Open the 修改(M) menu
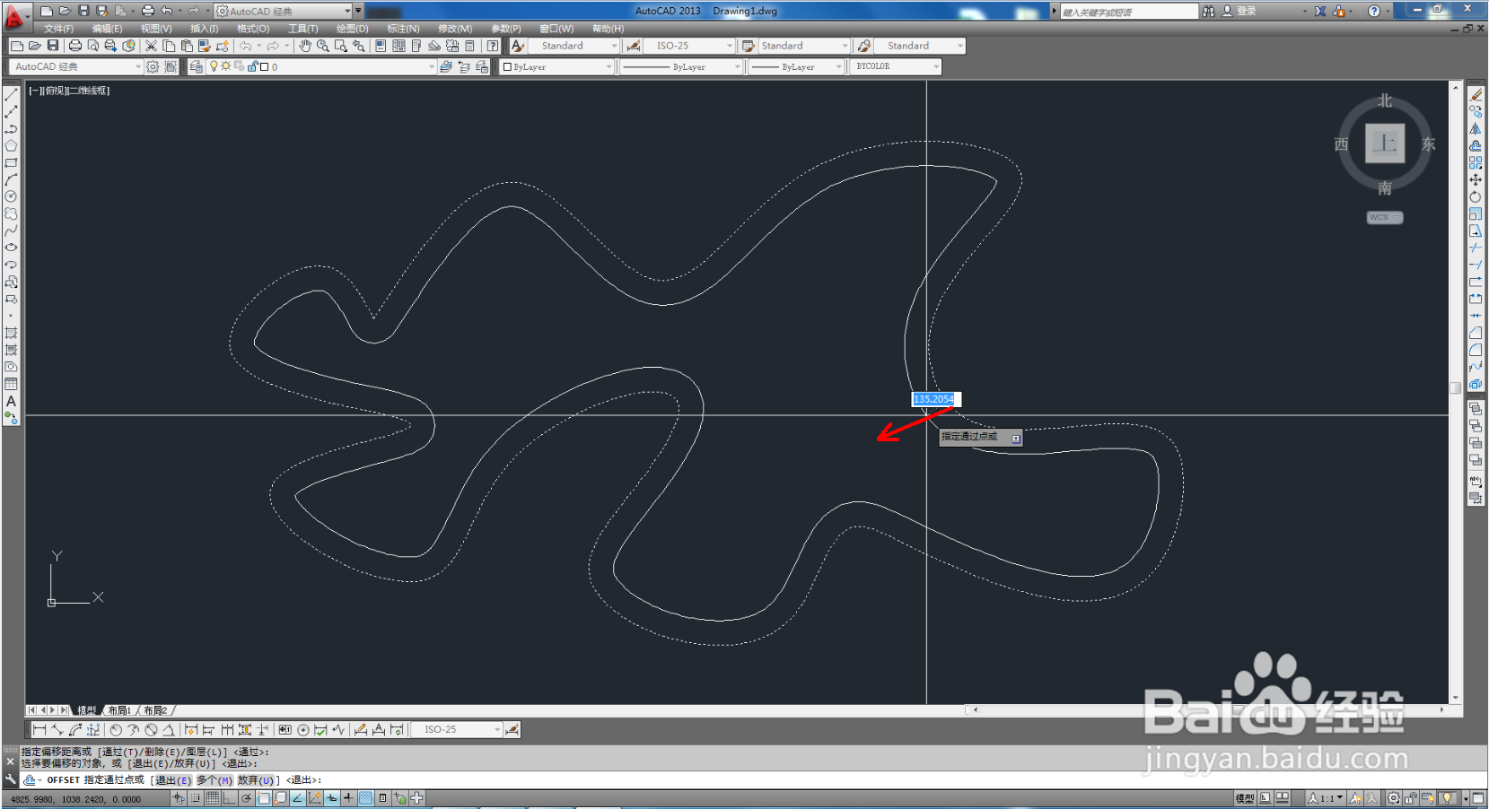1489x809 pixels. [455, 29]
